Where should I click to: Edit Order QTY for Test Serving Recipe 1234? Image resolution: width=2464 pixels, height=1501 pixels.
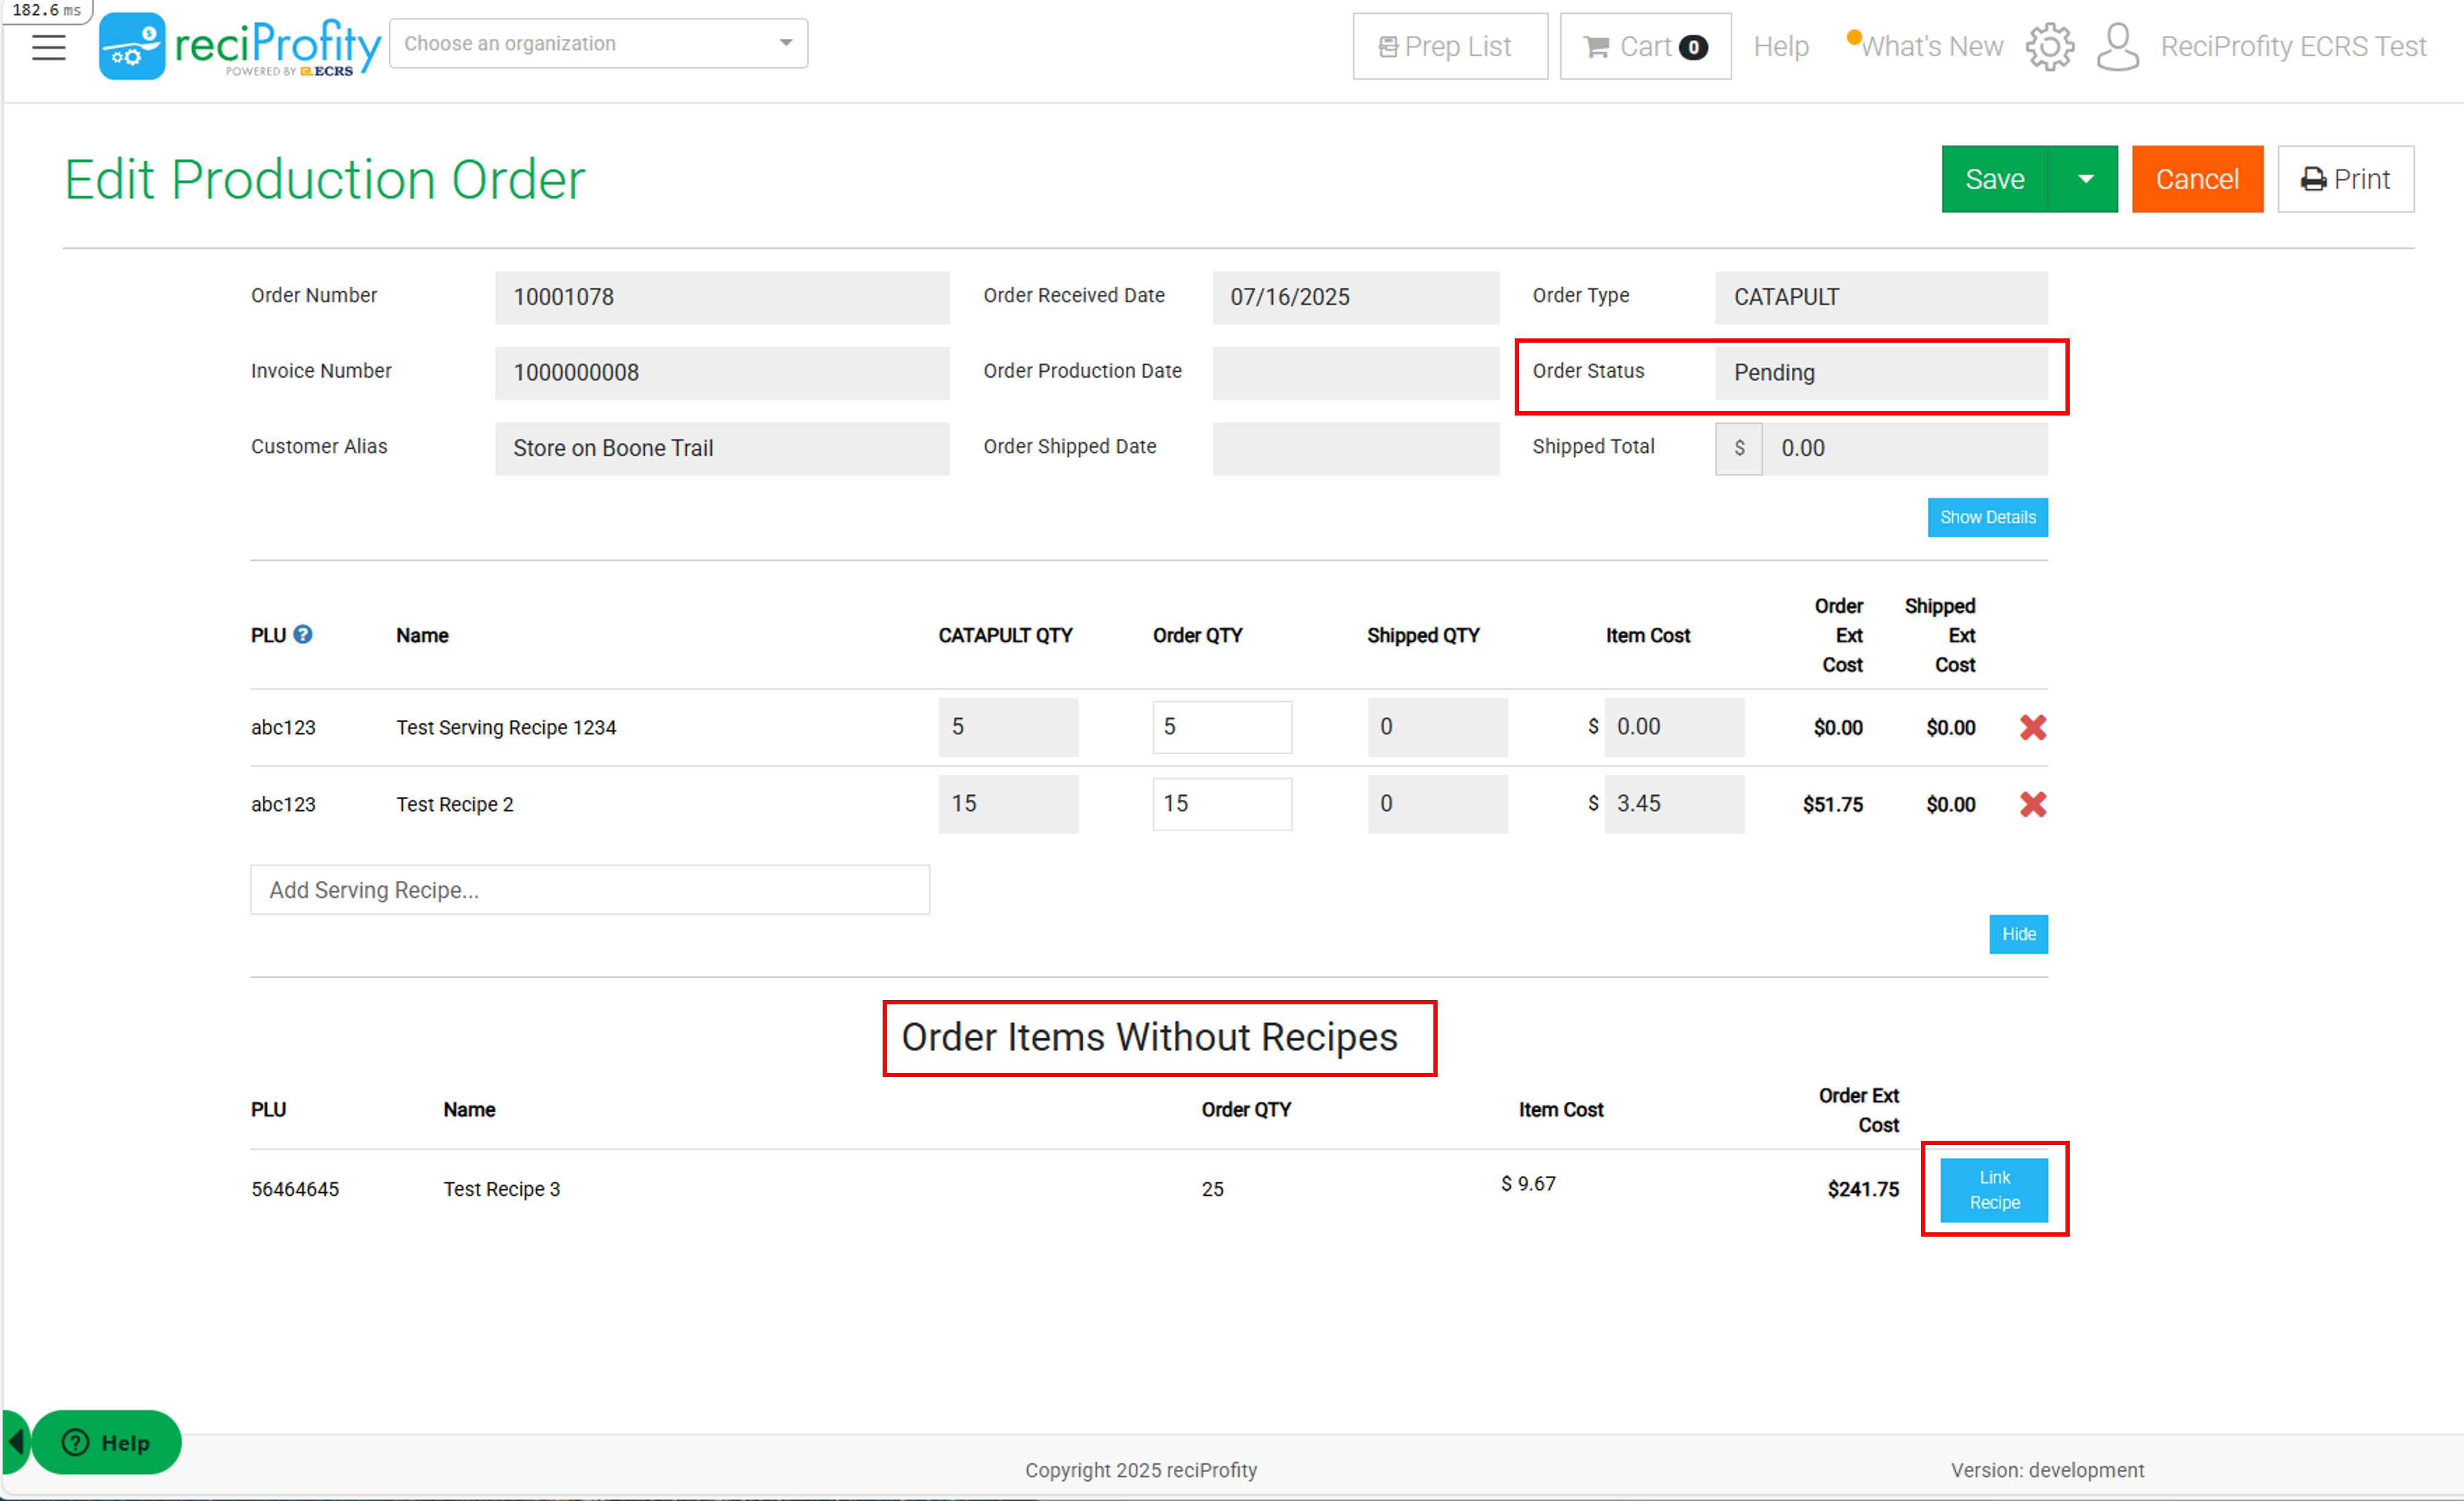click(x=1222, y=727)
